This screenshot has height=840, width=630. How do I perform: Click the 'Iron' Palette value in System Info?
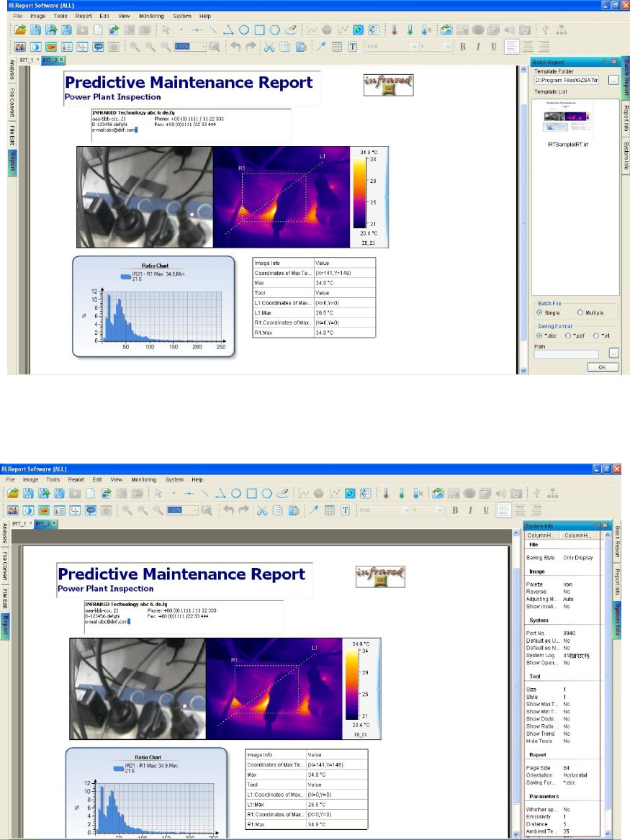click(x=568, y=584)
